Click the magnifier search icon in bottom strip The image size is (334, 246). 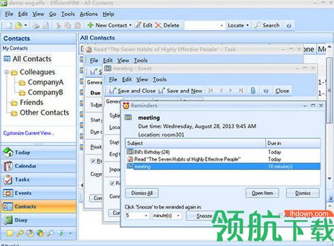coord(50,233)
